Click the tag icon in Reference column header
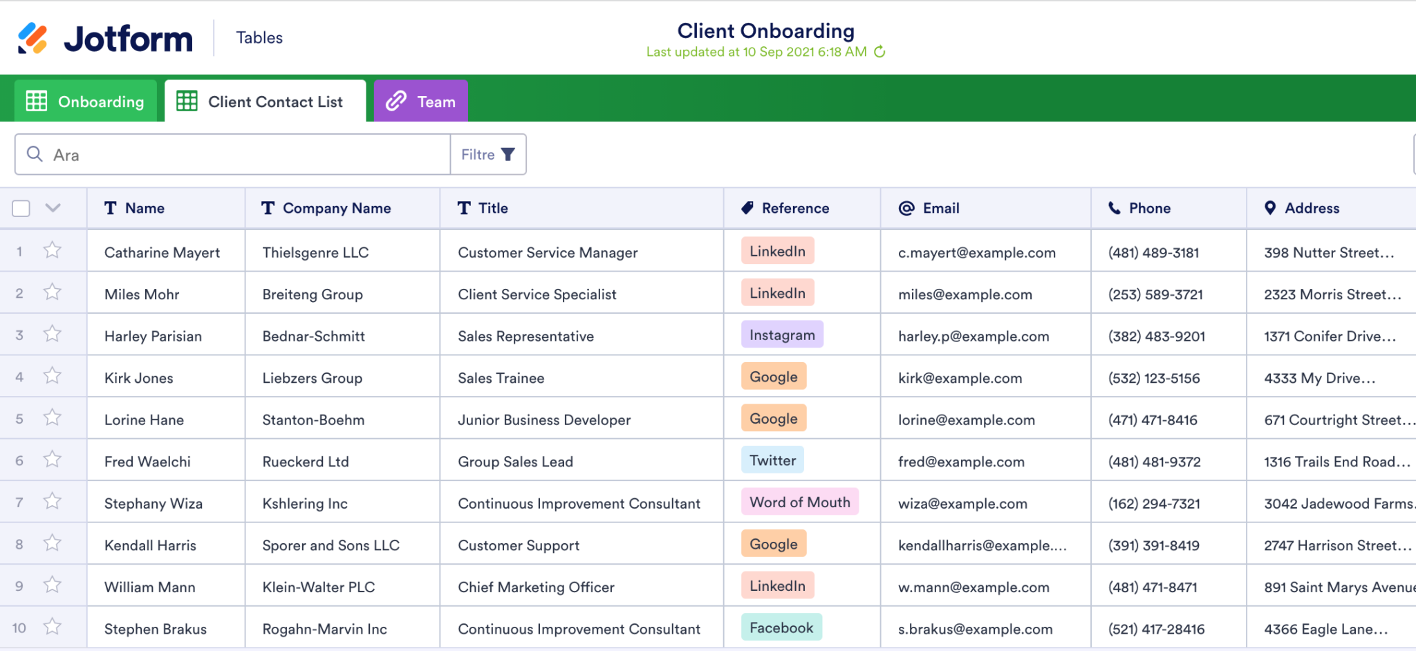Screen dimensions: 1416x651 click(x=747, y=207)
